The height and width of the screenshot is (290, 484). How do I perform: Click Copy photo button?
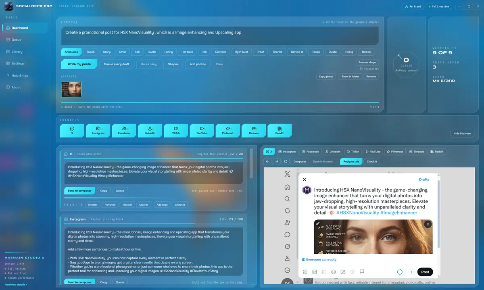(x=326, y=77)
